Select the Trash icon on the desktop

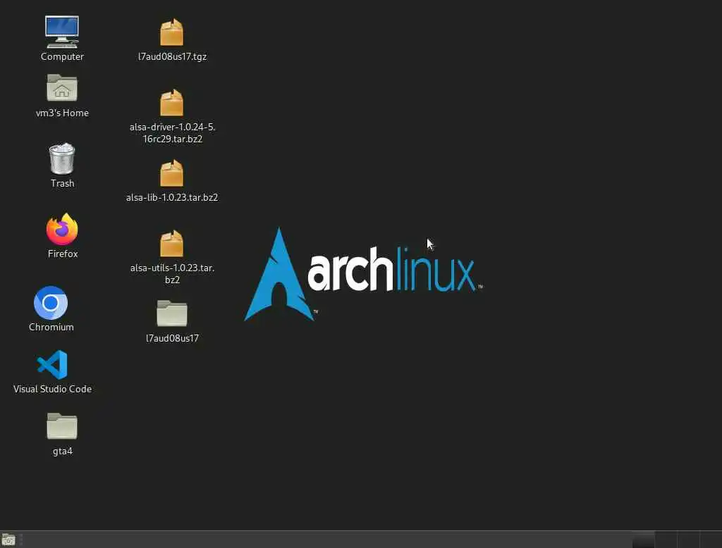pyautogui.click(x=62, y=158)
